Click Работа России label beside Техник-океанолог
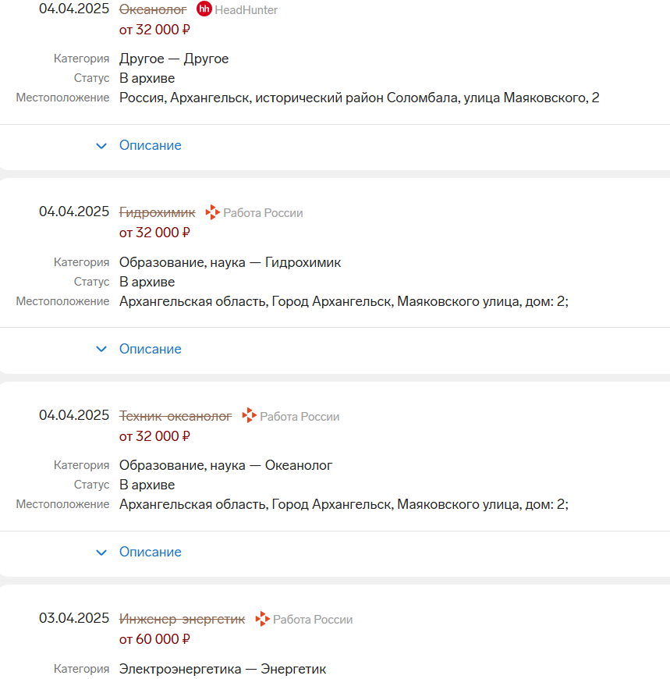The height and width of the screenshot is (679, 670). tap(300, 417)
